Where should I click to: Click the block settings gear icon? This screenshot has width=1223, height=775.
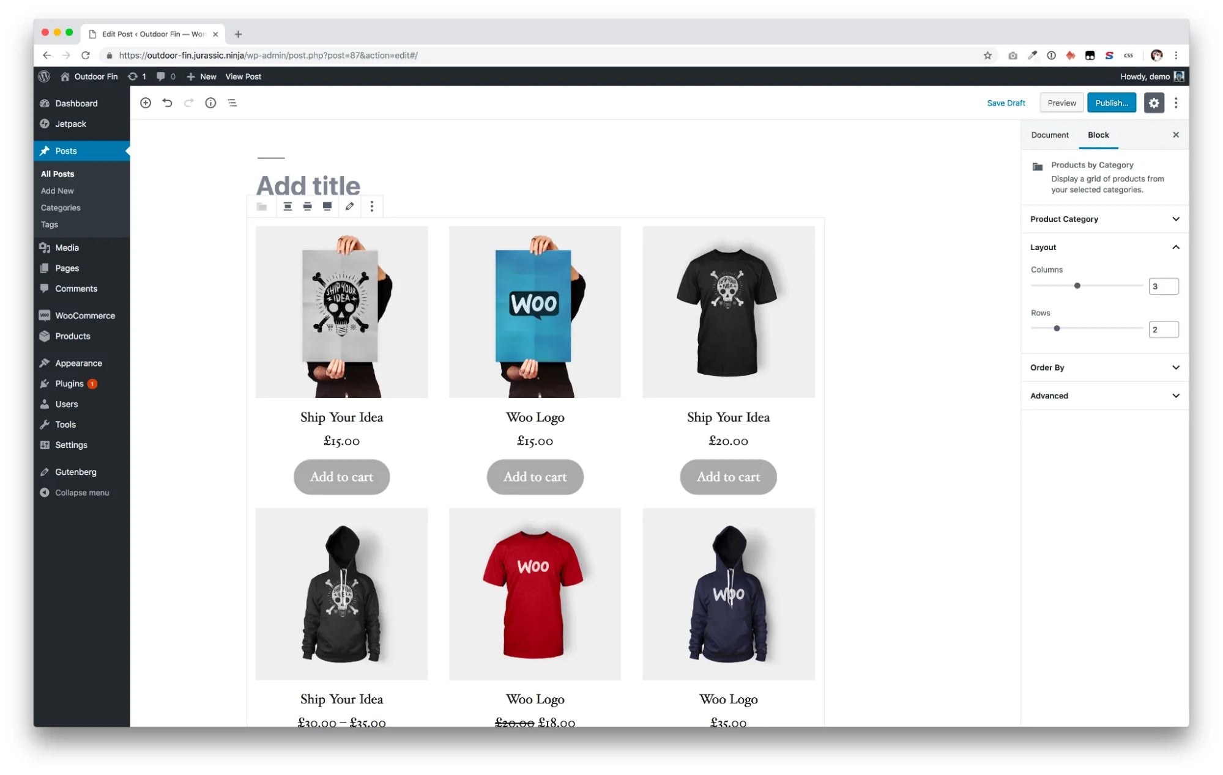[1153, 103]
